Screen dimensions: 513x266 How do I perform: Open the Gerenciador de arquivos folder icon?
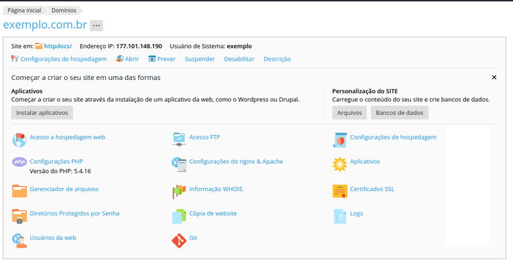click(x=19, y=190)
